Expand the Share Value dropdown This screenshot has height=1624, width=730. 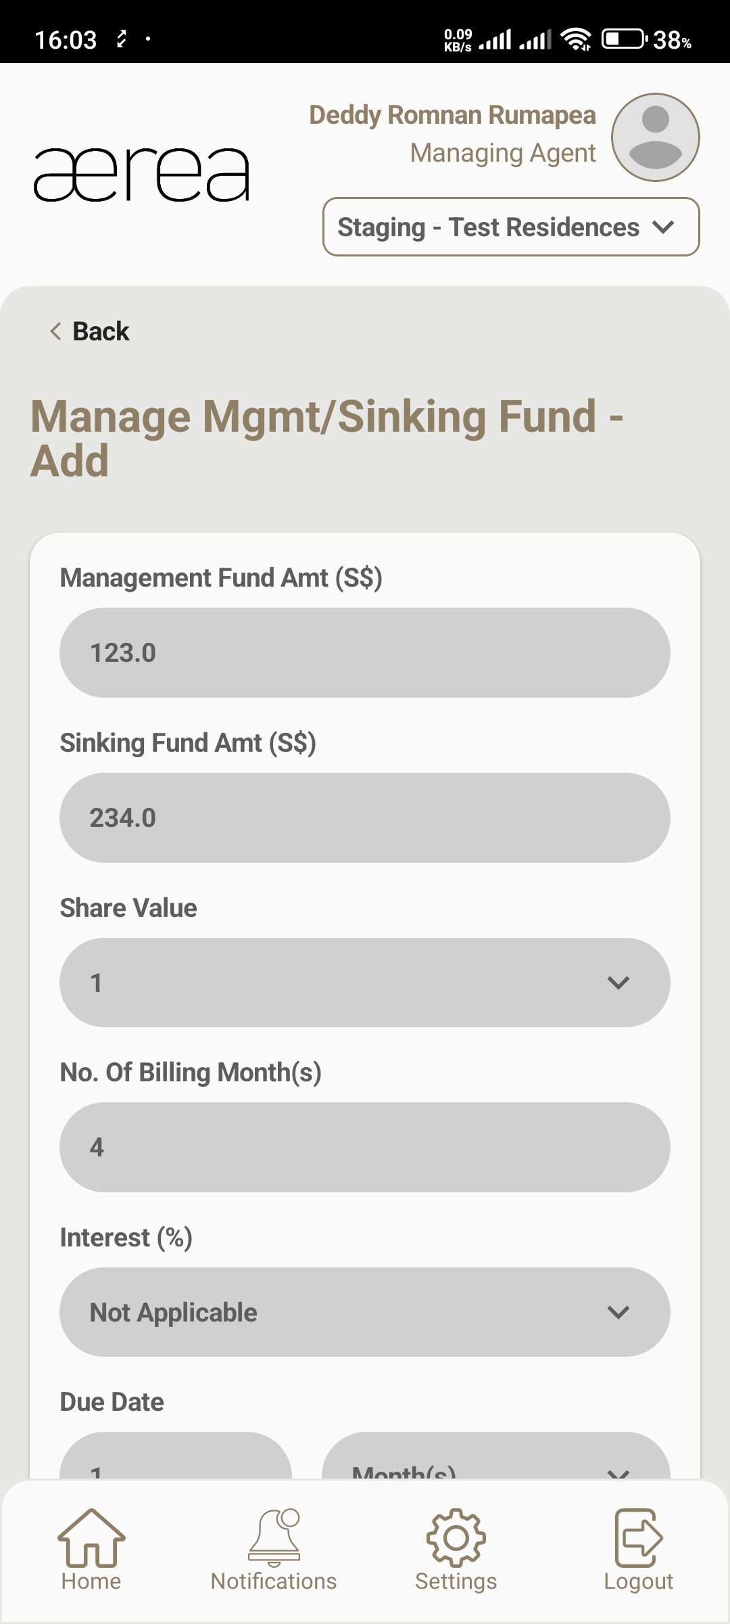tap(365, 983)
